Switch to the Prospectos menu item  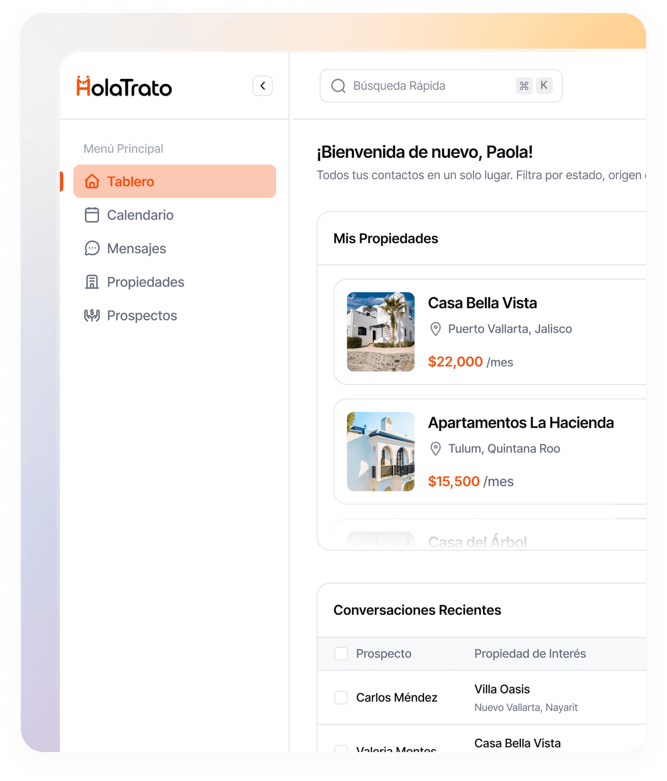142,315
